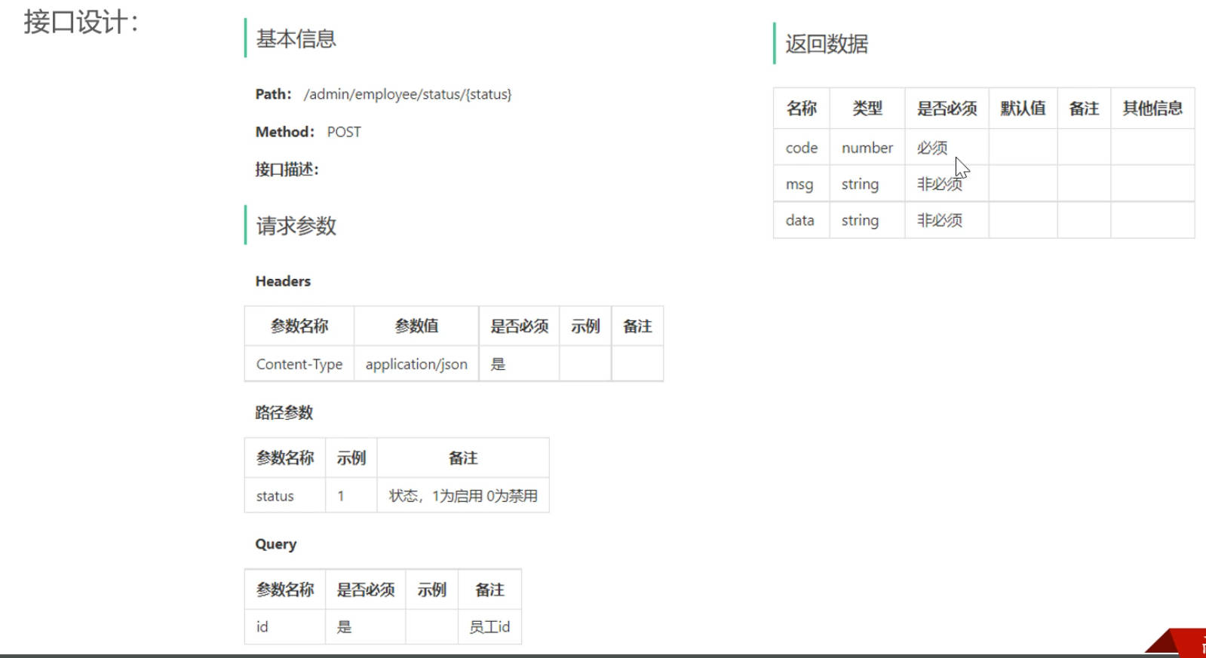Click the data row name cell
1206x658 pixels.
tap(802, 220)
